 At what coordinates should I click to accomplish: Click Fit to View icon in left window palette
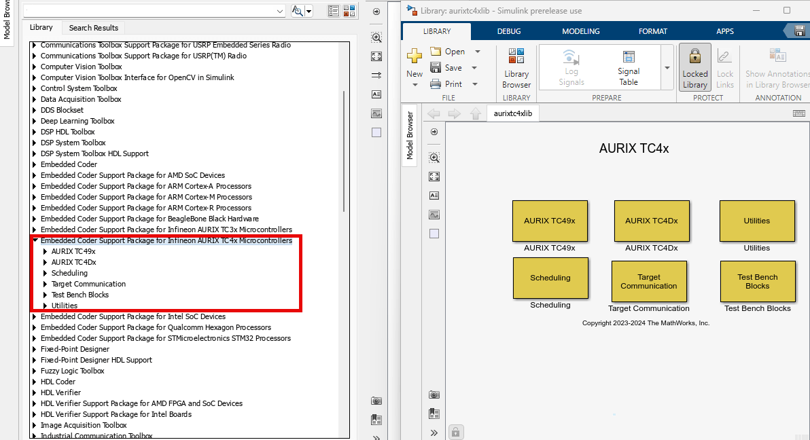coord(376,56)
